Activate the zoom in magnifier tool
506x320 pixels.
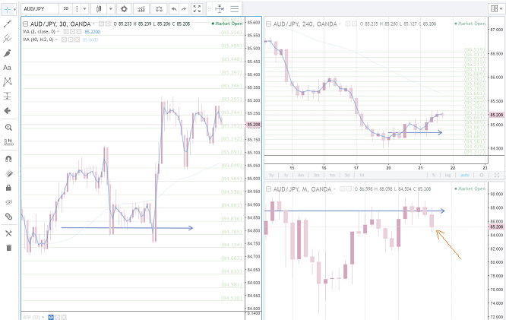(x=8, y=128)
